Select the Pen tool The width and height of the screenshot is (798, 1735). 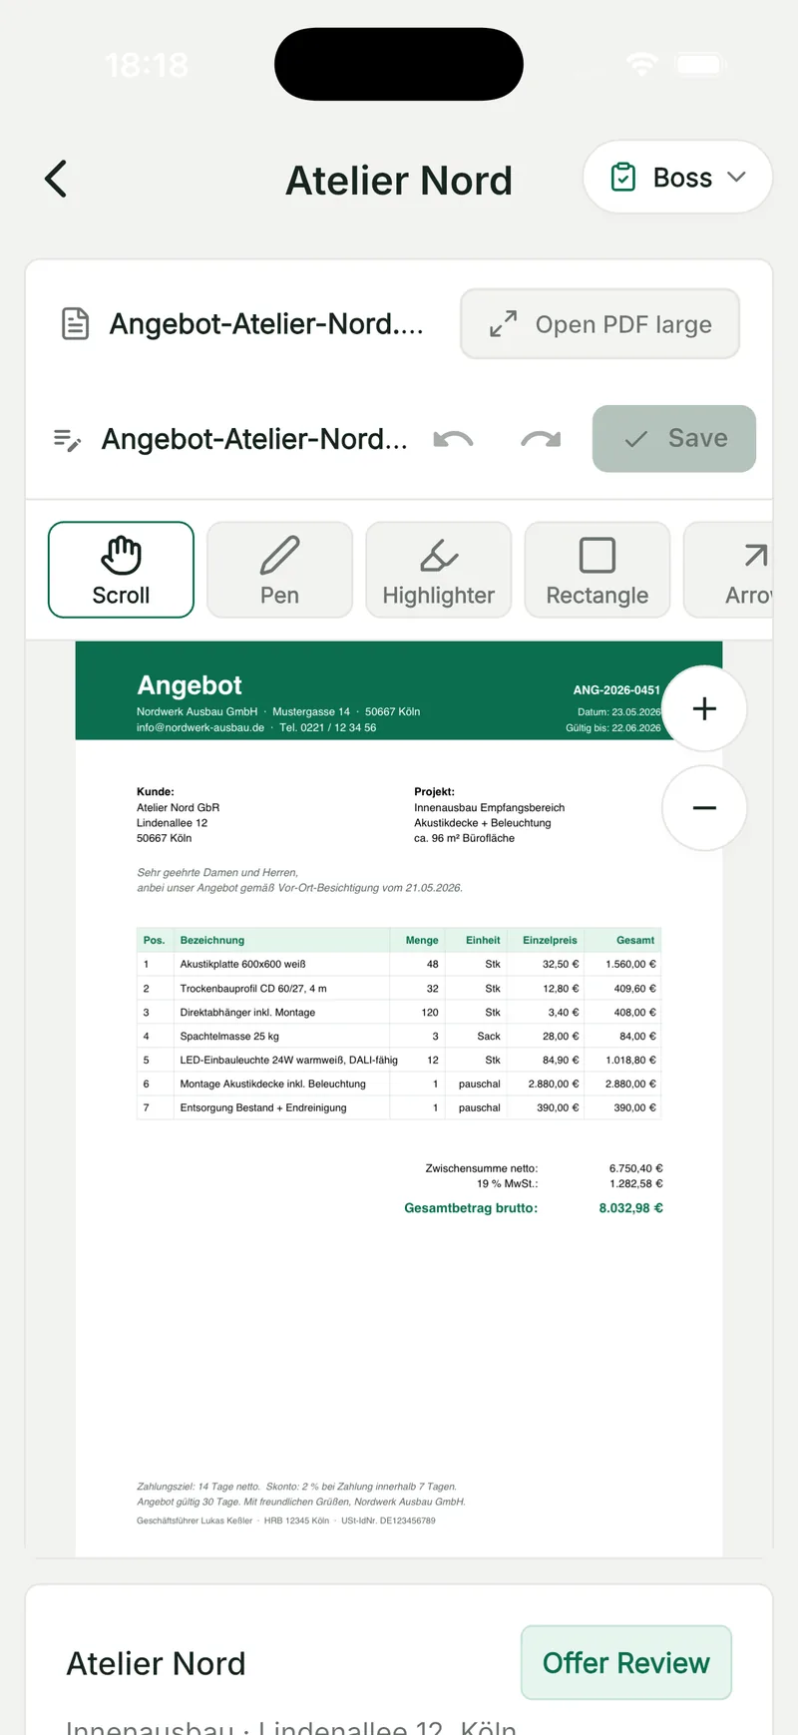coord(279,570)
